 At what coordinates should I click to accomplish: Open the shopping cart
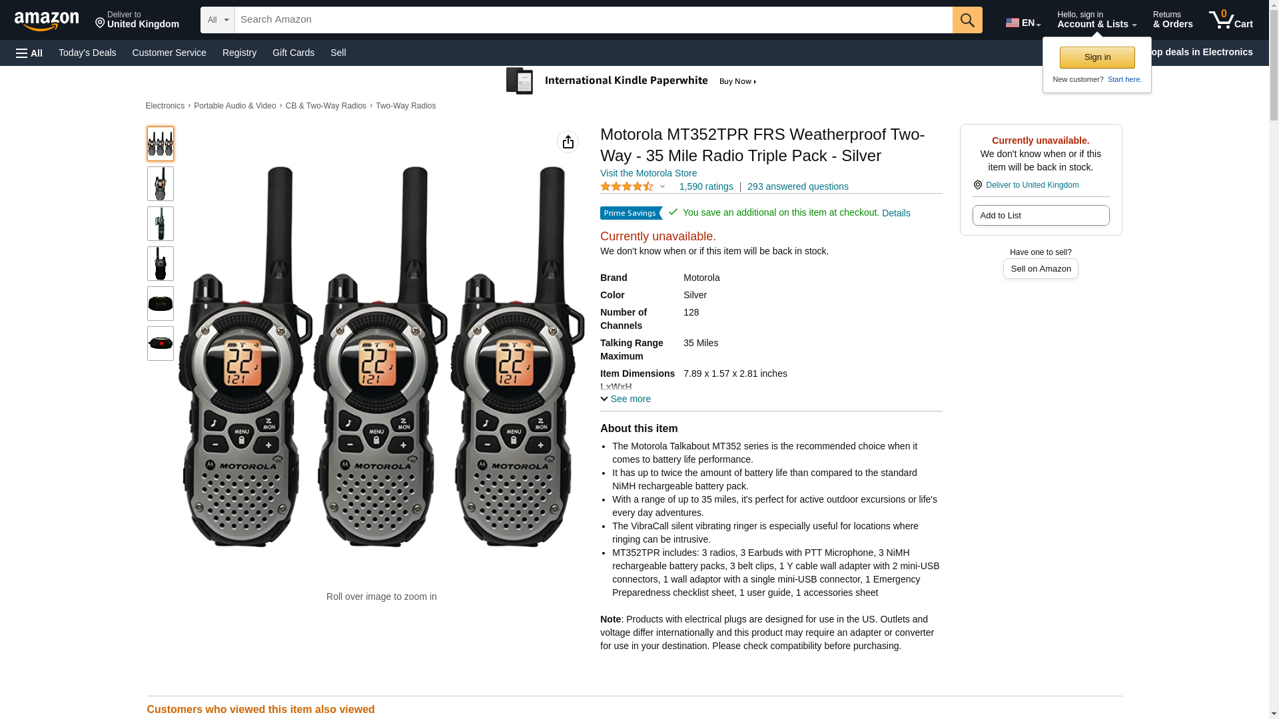1230,20
